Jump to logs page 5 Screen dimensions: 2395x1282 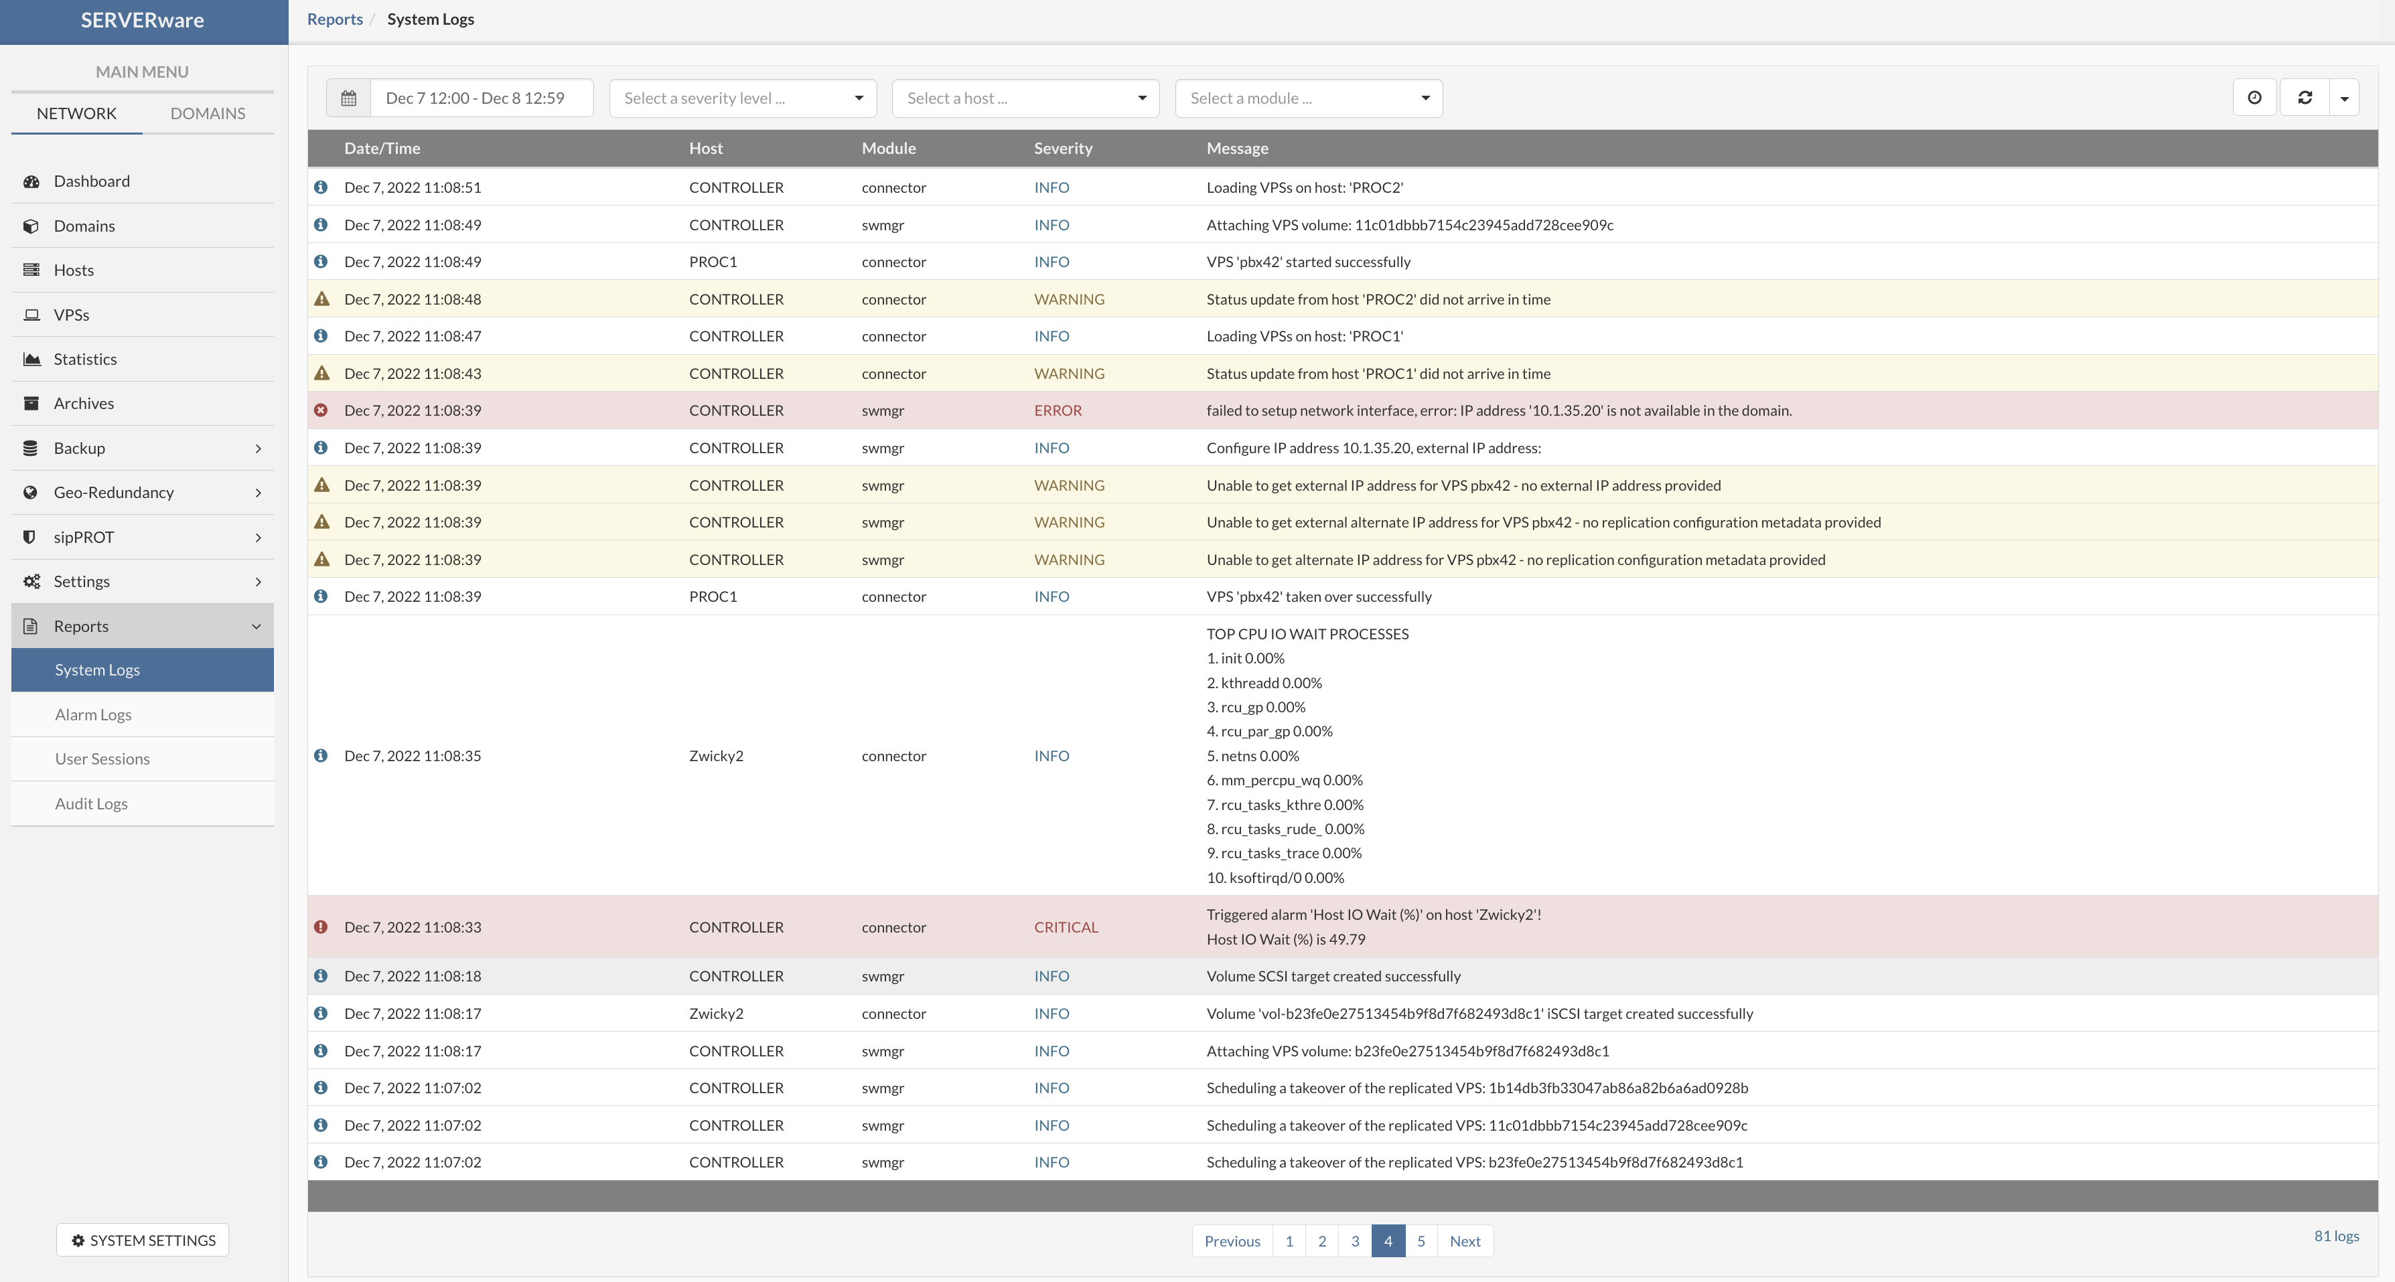click(x=1421, y=1241)
